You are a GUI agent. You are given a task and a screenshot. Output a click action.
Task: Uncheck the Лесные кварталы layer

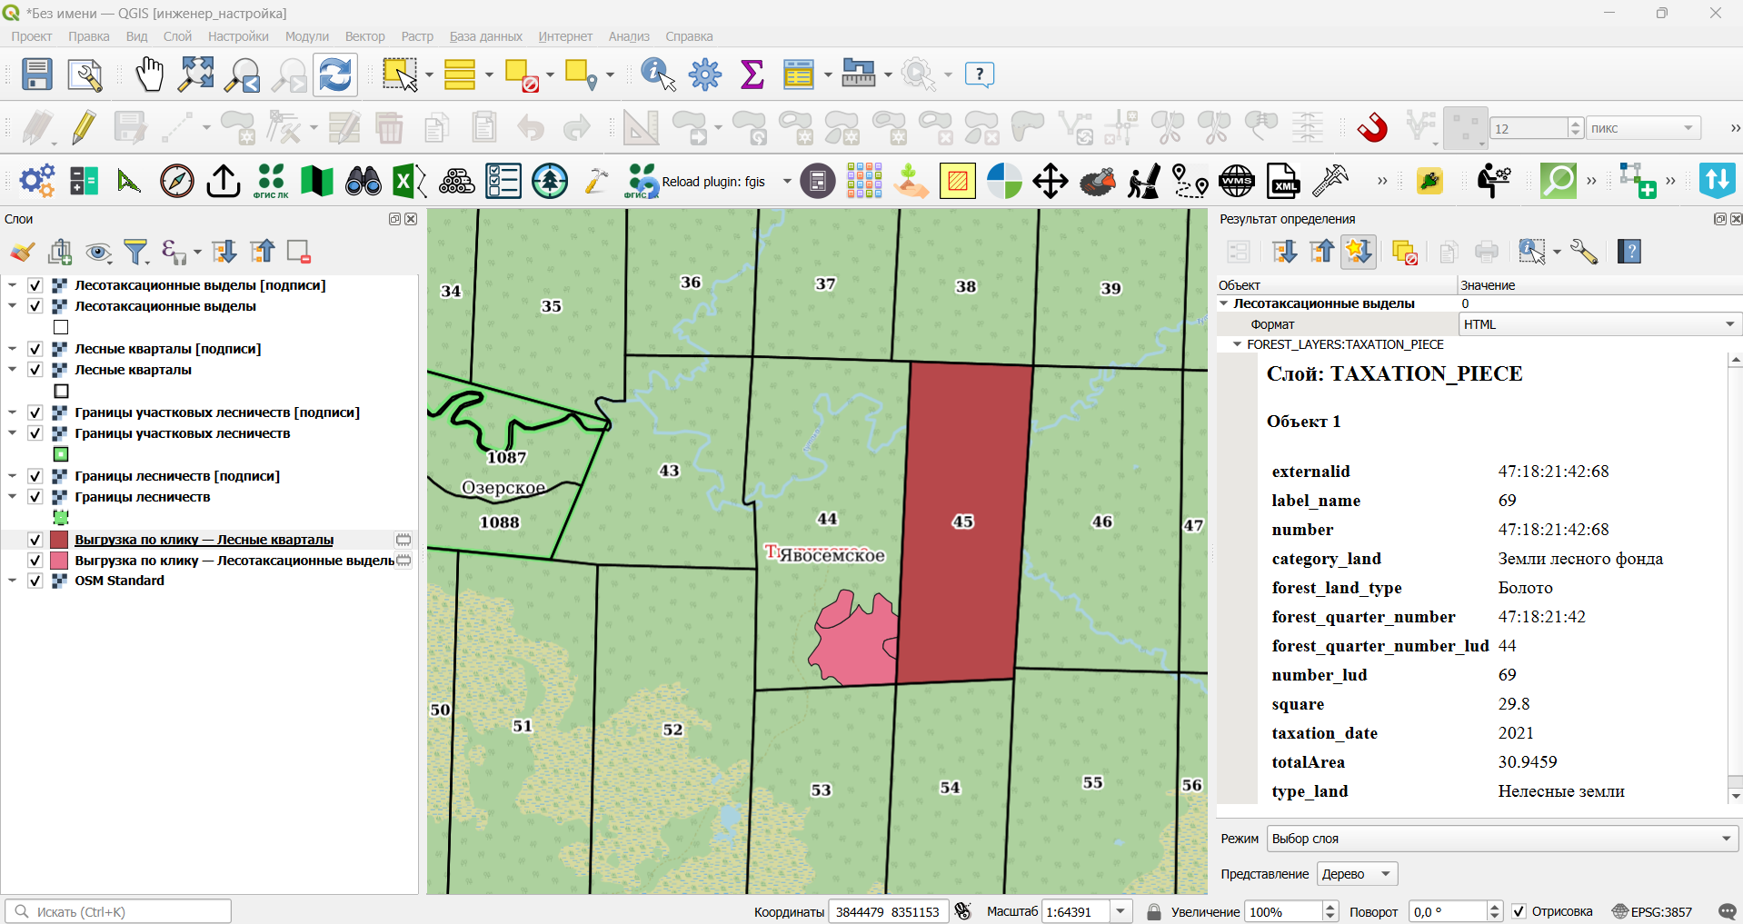pyautogui.click(x=35, y=370)
